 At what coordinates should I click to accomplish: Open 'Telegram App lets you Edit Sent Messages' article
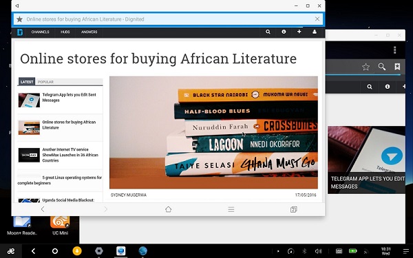[x=70, y=98]
